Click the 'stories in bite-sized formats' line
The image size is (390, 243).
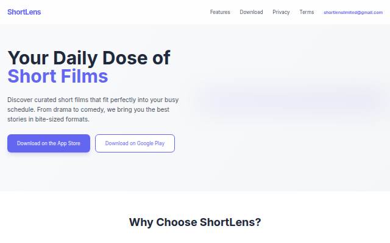pyautogui.click(x=48, y=119)
